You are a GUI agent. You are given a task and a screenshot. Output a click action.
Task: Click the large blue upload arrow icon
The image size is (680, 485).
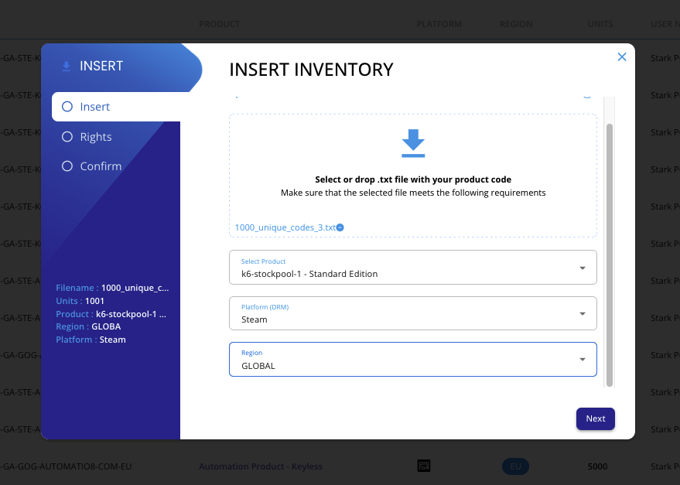coord(413,143)
